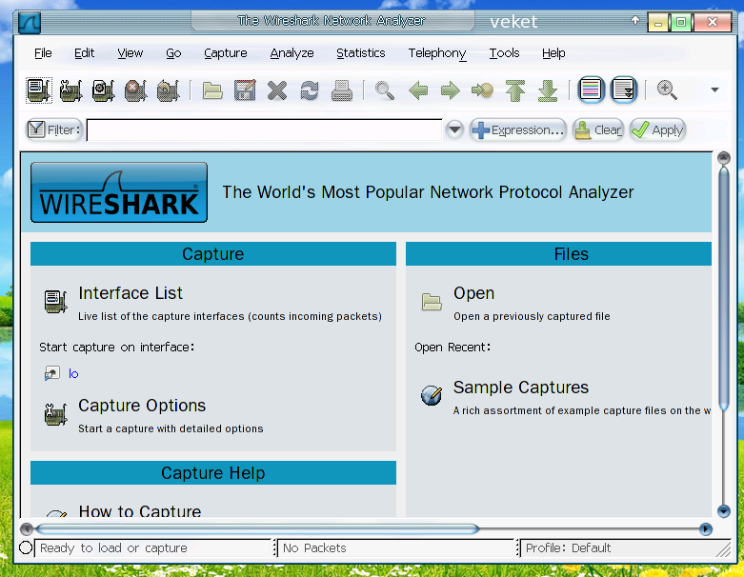Go to specified packet icon
Viewport: 744px width, 577px height.
(x=483, y=90)
